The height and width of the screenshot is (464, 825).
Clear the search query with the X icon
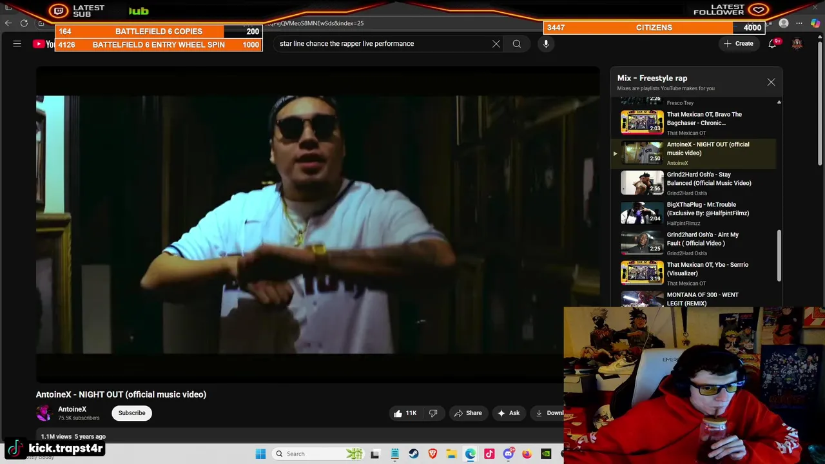496,44
